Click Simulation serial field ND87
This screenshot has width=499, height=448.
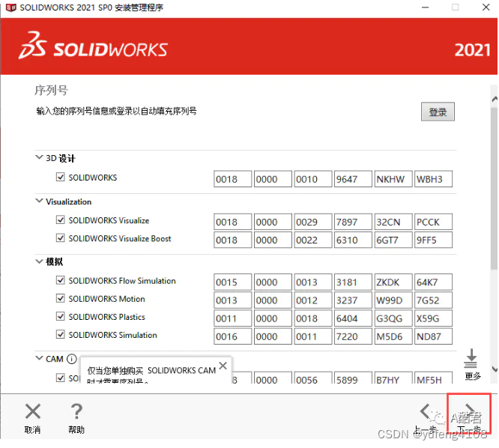pyautogui.click(x=433, y=336)
